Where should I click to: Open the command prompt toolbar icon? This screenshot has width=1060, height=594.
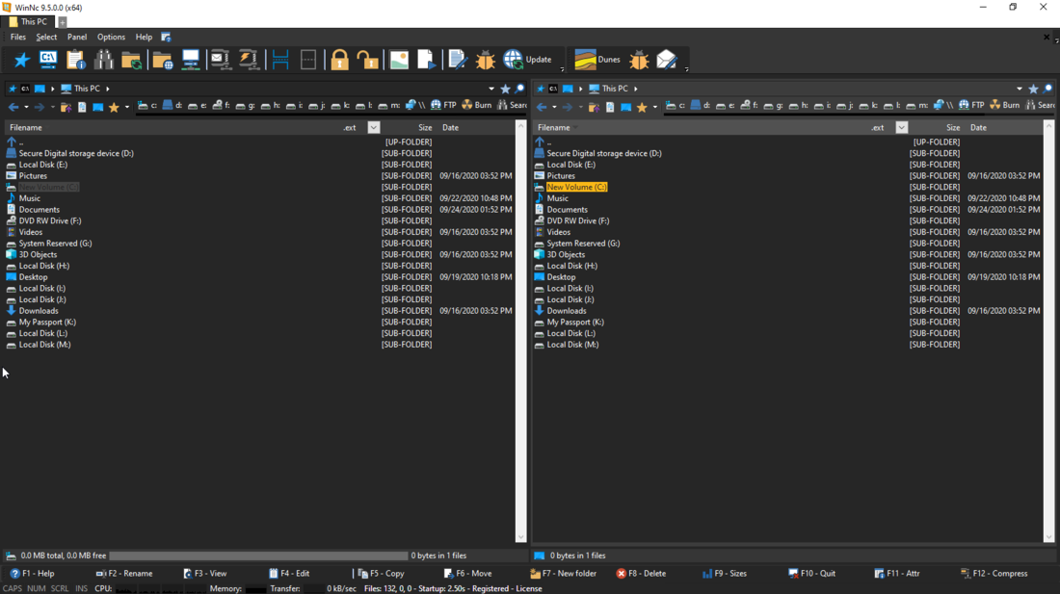48,60
